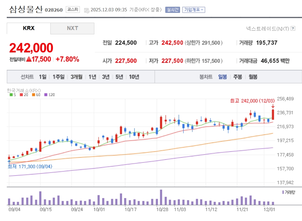Expand the 기업개요 dropdown
The image size is (302, 221).
(194, 10)
